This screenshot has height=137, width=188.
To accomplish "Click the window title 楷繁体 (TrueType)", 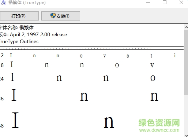I will click(x=27, y=3).
